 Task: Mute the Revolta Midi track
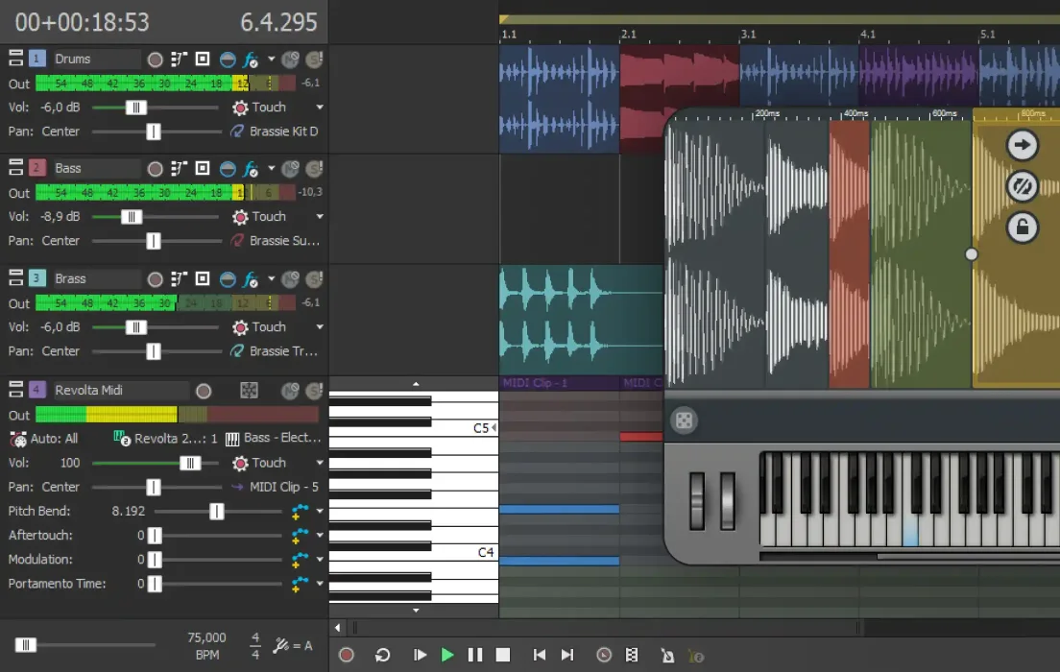291,390
